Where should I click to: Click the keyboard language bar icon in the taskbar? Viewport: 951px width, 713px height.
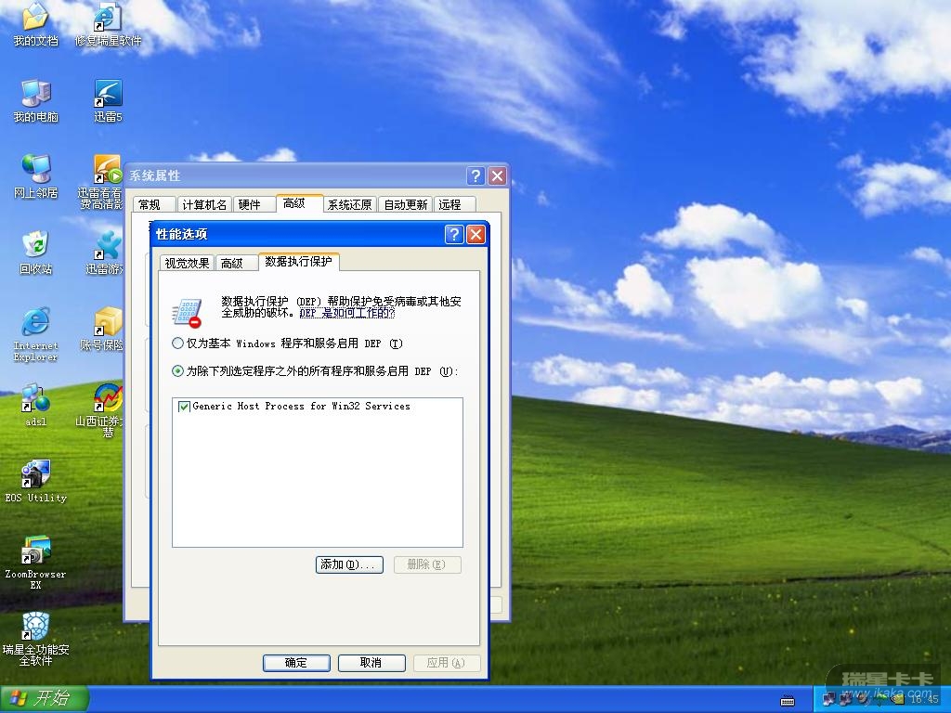point(788,701)
